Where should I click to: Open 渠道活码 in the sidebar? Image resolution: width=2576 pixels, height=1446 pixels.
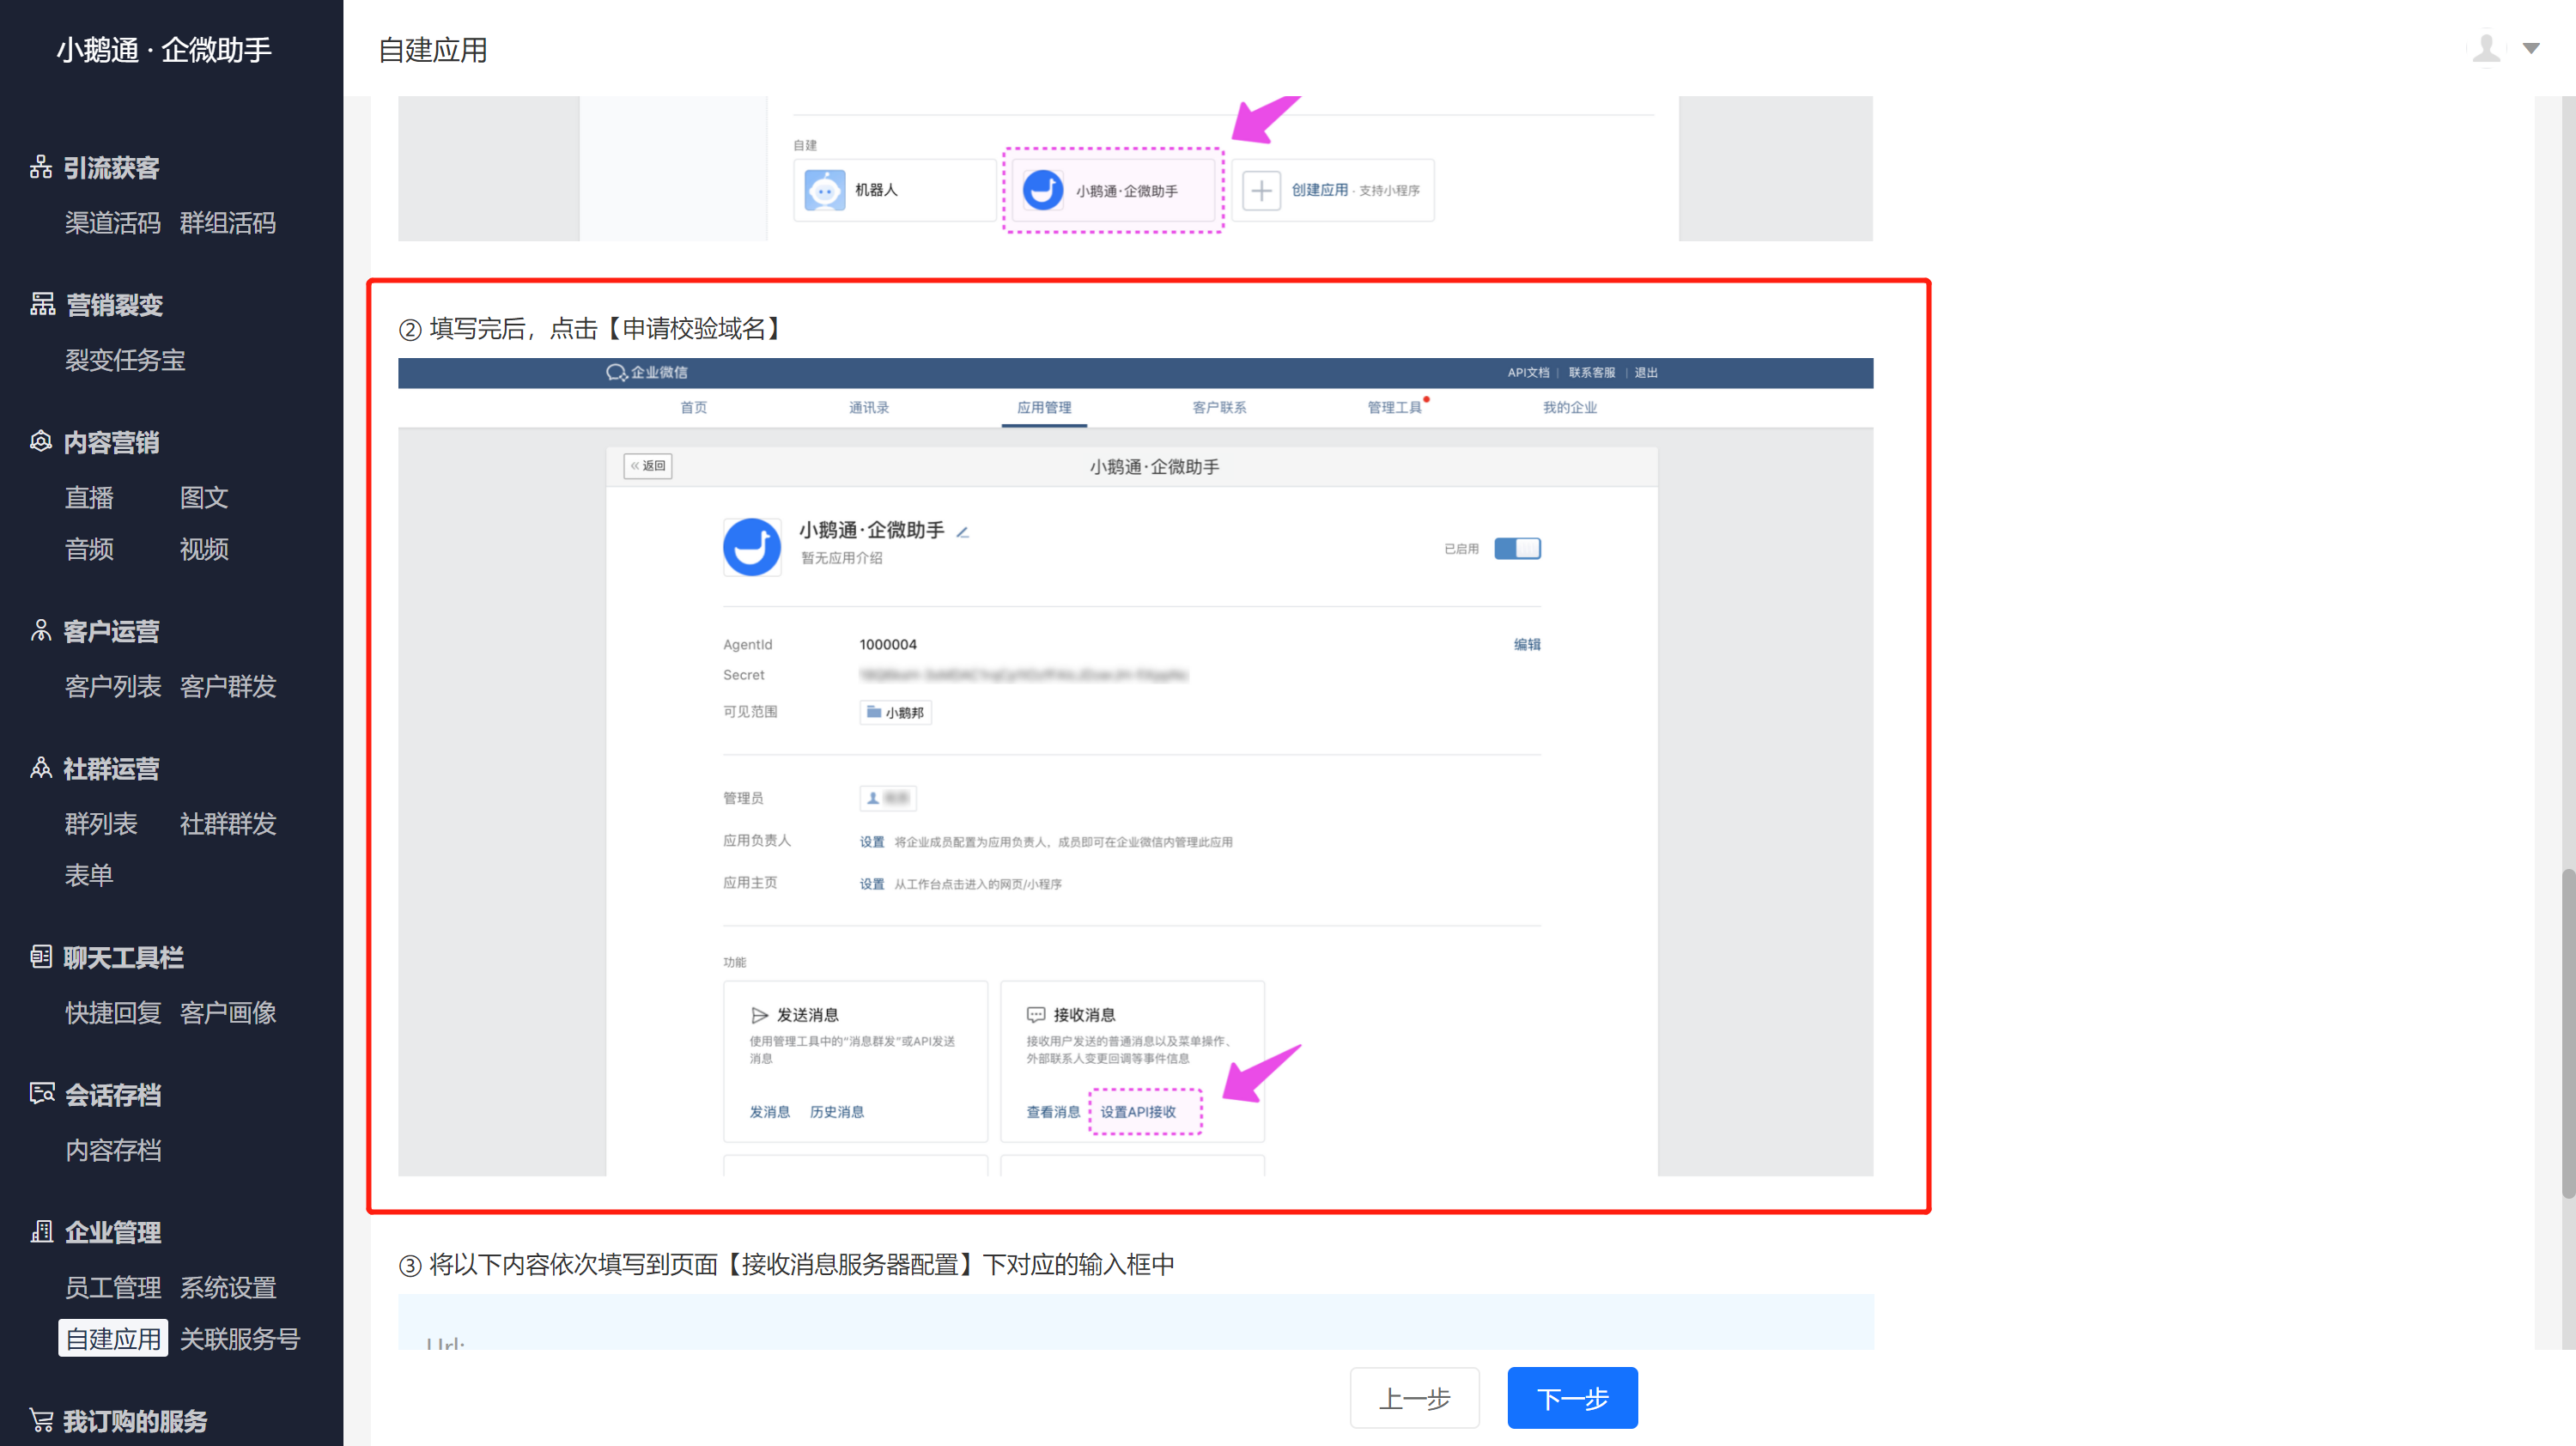[113, 222]
